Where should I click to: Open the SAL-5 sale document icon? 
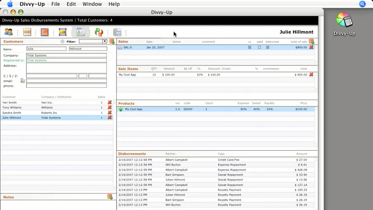point(120,48)
